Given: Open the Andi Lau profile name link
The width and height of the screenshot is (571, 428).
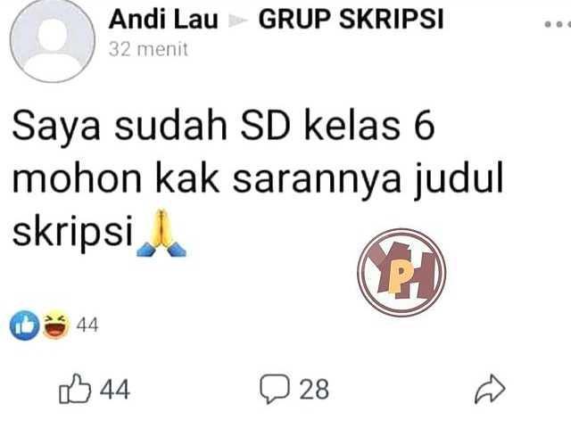Looking at the screenshot, I should pos(163,20).
